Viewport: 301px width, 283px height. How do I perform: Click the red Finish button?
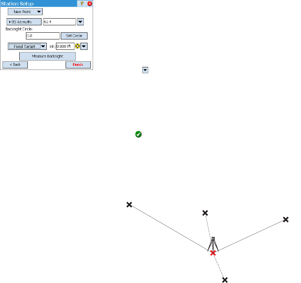tap(78, 65)
